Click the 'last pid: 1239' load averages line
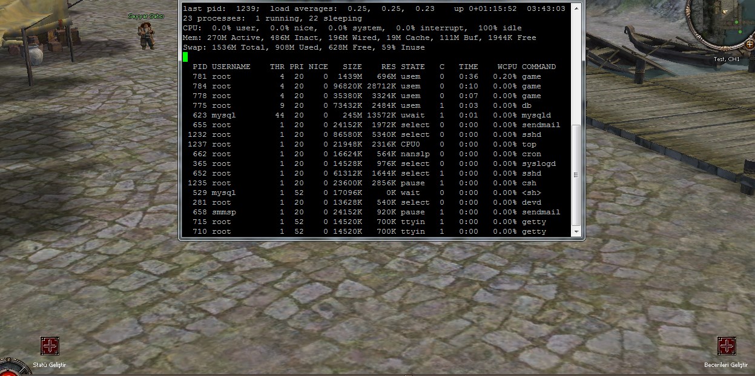Image resolution: width=755 pixels, height=376 pixels. tap(374, 8)
